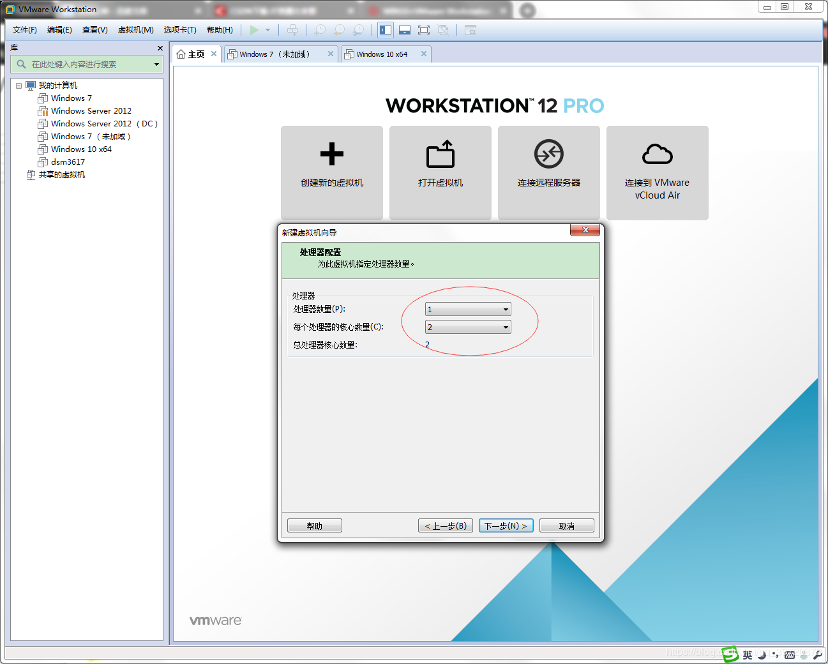828x664 pixels.
Task: Click the 下一步(N) next button
Action: coord(506,525)
